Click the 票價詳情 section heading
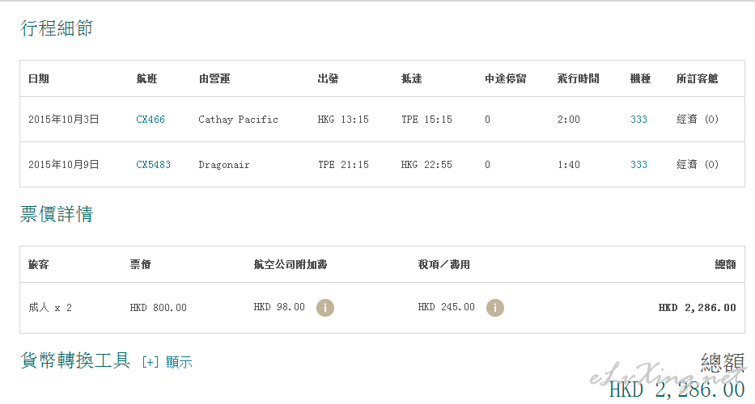The image size is (755, 404). tap(57, 214)
